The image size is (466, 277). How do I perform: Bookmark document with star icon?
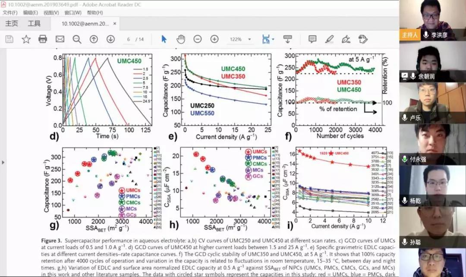[26, 39]
